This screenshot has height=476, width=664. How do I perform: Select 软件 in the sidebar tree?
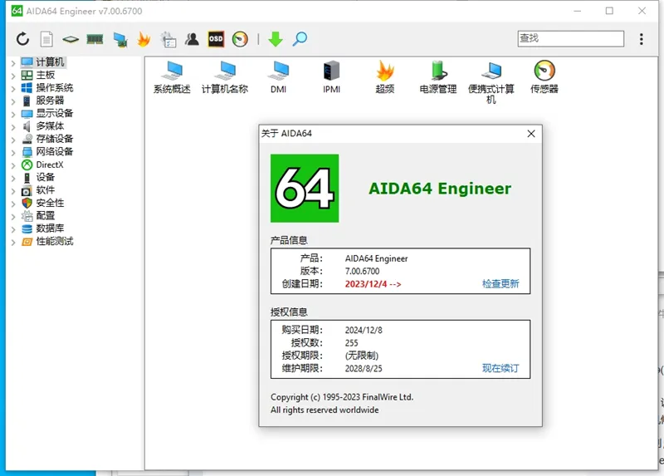46,190
